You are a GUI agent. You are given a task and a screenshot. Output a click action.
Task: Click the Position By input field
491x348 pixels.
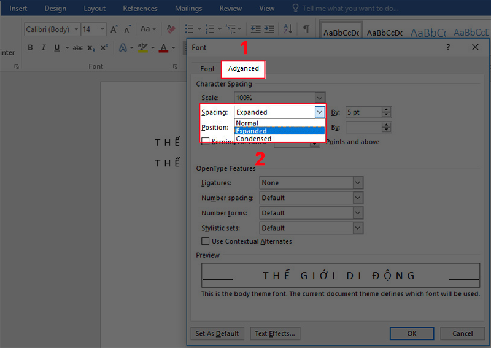click(x=364, y=127)
